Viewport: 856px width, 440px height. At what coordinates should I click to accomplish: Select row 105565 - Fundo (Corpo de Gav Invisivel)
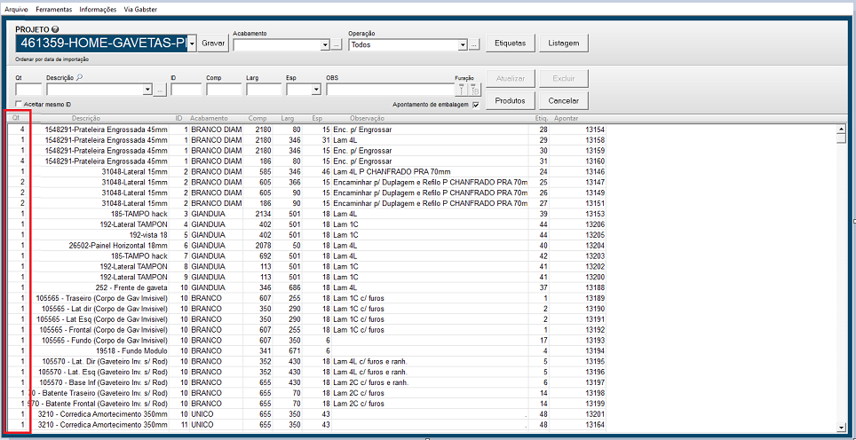pos(305,341)
